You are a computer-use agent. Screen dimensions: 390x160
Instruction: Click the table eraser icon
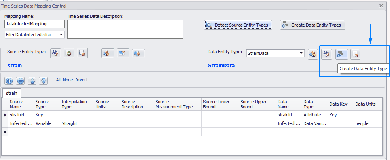[138, 53]
